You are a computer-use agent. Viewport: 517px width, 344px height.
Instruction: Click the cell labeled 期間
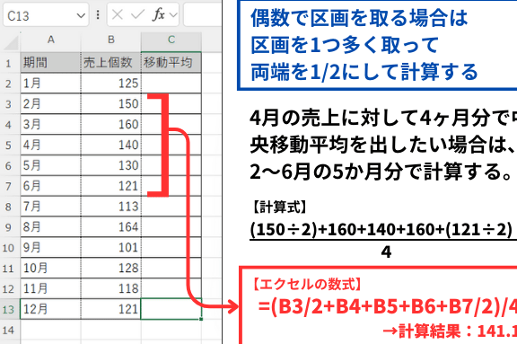coord(50,63)
